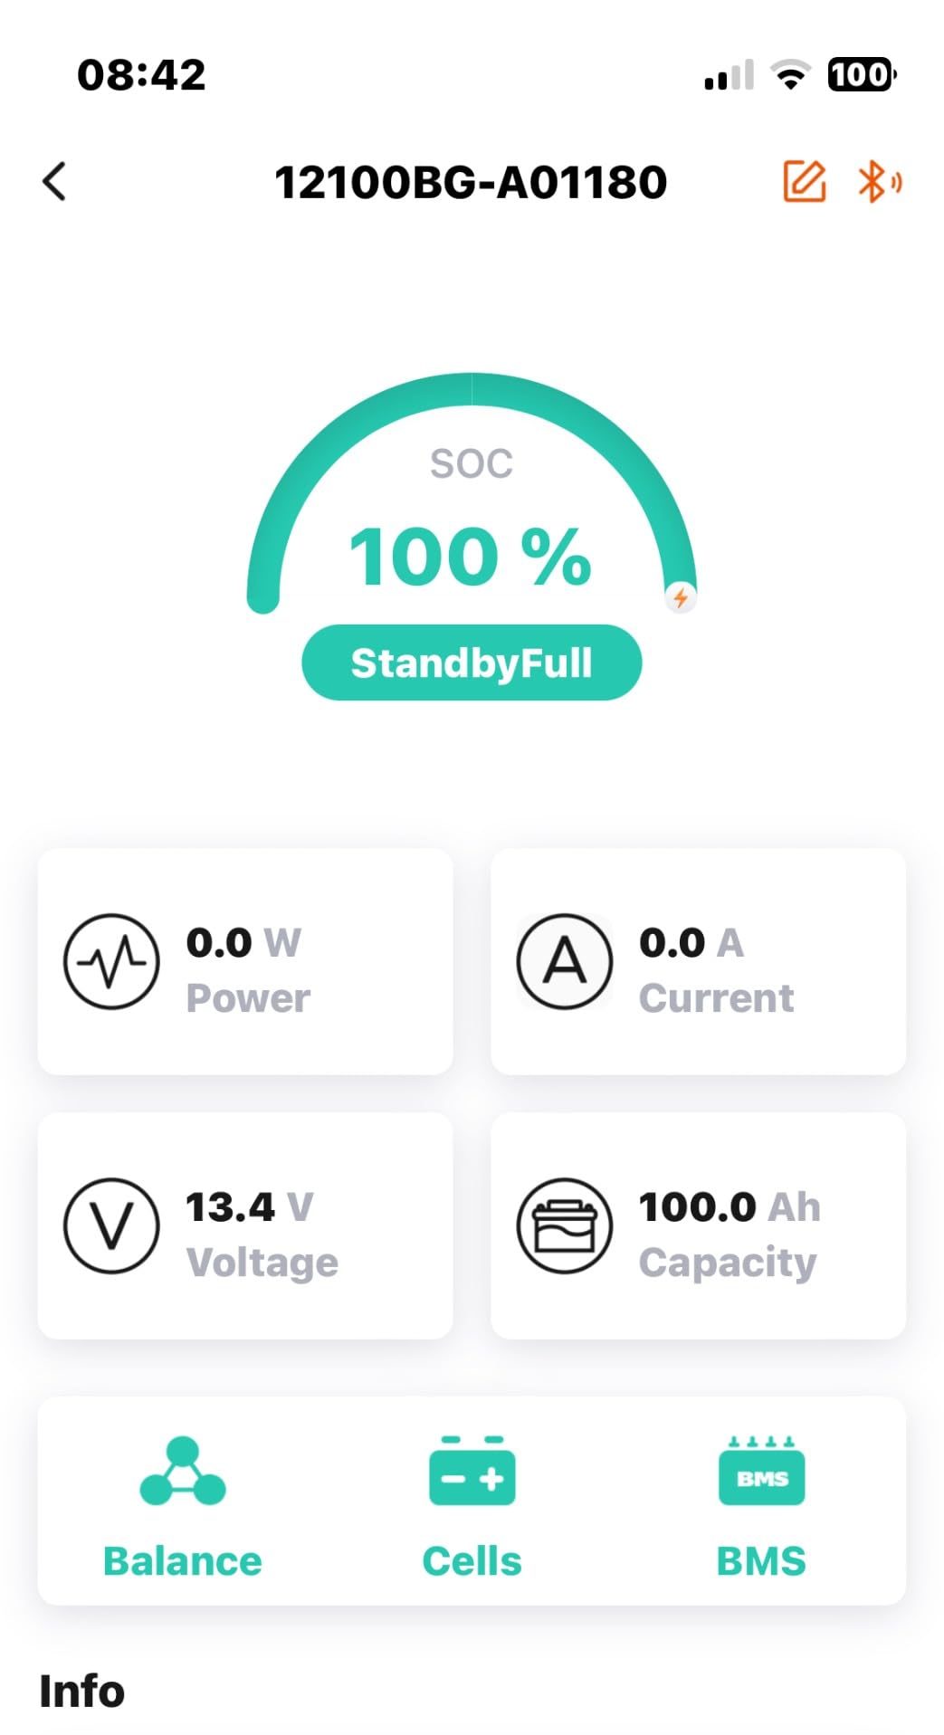Tap the Power waveform icon
The height and width of the screenshot is (1735, 944).
pos(111,961)
